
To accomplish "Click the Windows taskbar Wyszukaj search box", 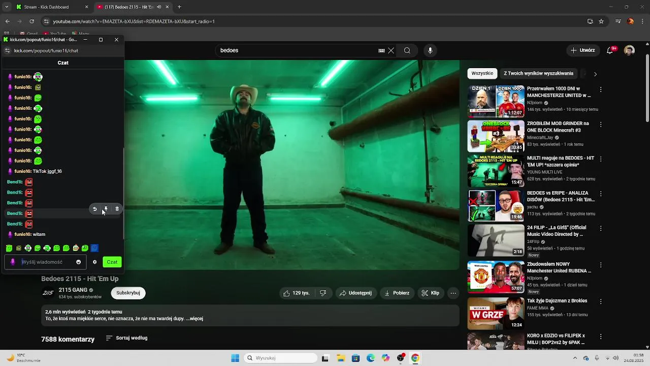I will [x=280, y=358].
